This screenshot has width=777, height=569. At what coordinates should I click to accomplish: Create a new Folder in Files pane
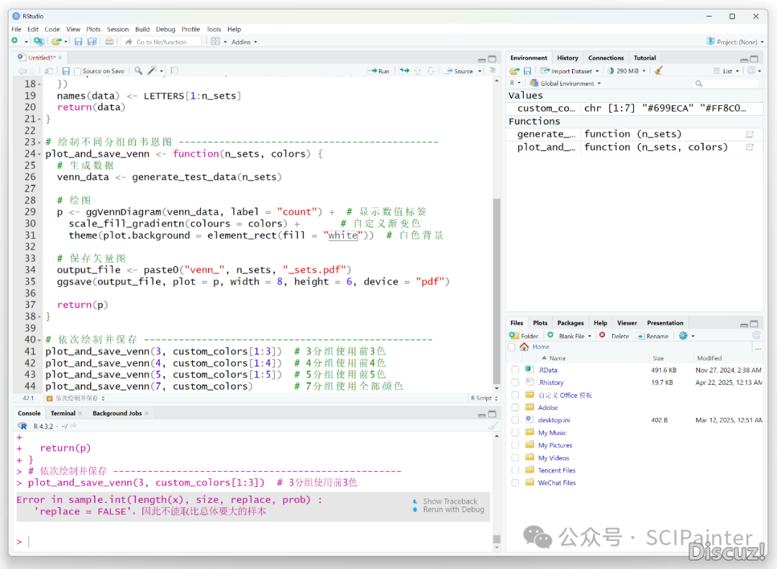tap(524, 335)
